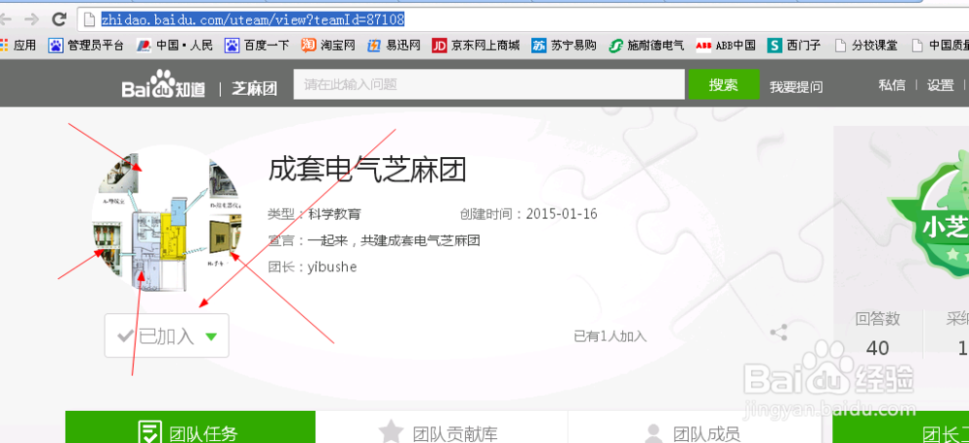Click 创建时间：2015-01-16 text

529,214
